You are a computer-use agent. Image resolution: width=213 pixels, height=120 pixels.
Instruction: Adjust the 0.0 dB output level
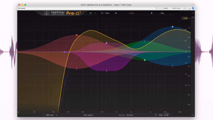pos(166,115)
